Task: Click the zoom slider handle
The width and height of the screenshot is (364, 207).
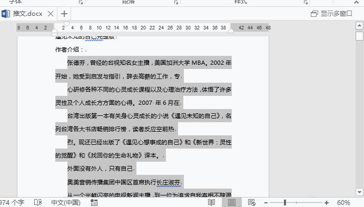Action: (x=285, y=203)
